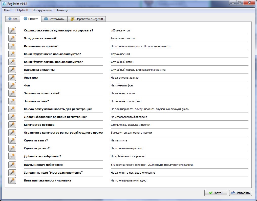
Task: Click wand icon for 'Делать фолловинг во время регистрации?'
Action: coord(12,117)
